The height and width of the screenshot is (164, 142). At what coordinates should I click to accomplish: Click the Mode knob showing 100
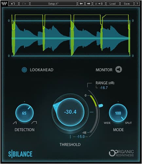pos(118,113)
